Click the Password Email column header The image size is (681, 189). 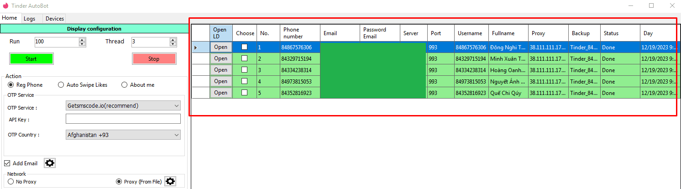pyautogui.click(x=380, y=33)
